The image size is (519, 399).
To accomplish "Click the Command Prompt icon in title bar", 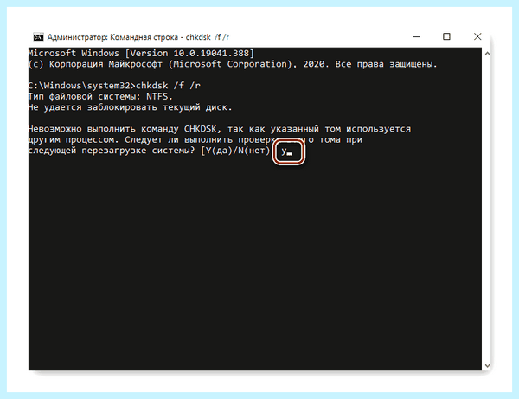I will [x=38, y=37].
